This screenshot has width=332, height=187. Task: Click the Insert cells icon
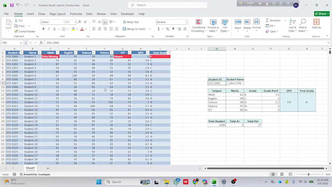pyautogui.click(x=238, y=22)
